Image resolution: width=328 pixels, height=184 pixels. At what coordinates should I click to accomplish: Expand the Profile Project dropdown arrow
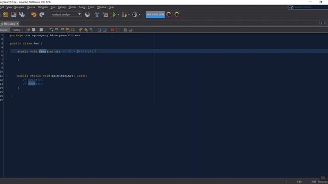click(139, 14)
